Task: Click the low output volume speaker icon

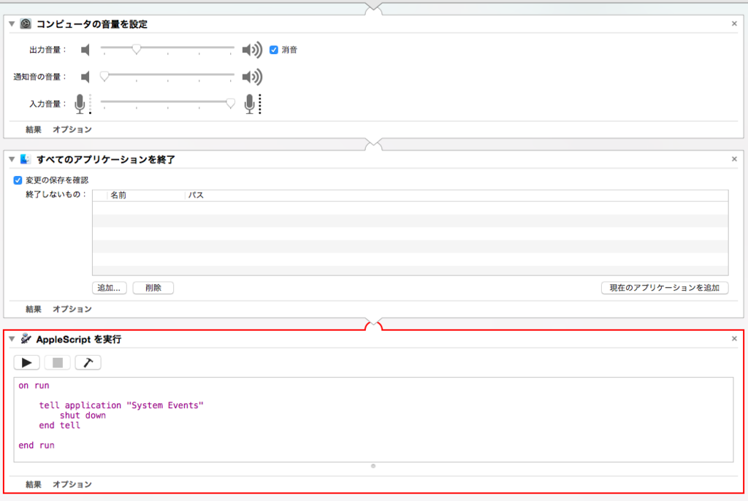Action: (85, 50)
